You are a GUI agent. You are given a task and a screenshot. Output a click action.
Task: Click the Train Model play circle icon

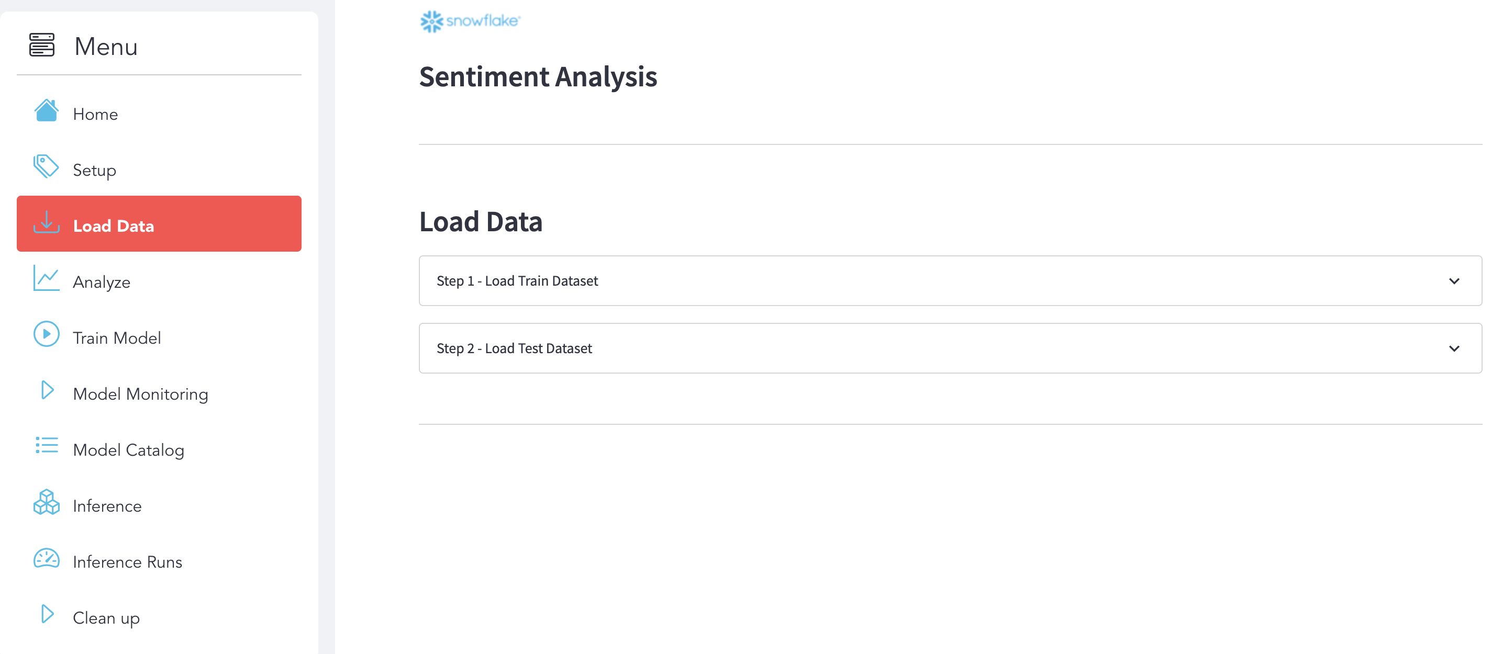click(x=46, y=334)
